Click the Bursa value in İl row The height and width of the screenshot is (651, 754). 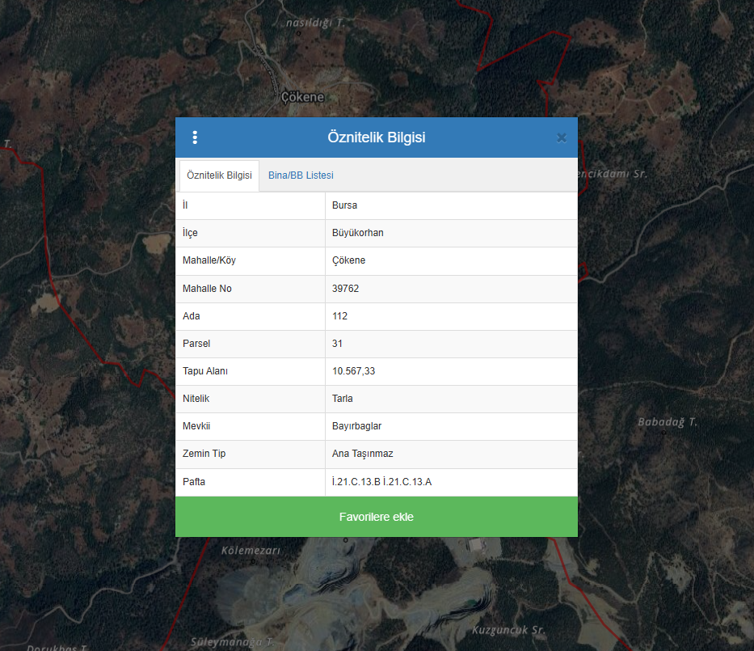coord(344,205)
